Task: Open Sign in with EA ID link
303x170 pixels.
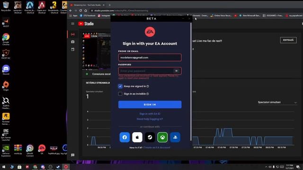Action: (x=150, y=114)
